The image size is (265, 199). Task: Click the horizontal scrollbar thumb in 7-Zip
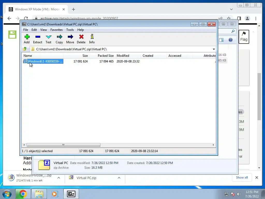click(x=63, y=145)
